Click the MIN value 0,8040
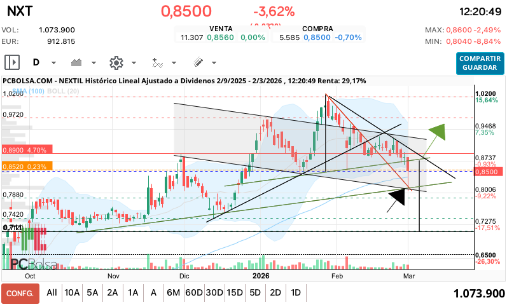 [459, 41]
